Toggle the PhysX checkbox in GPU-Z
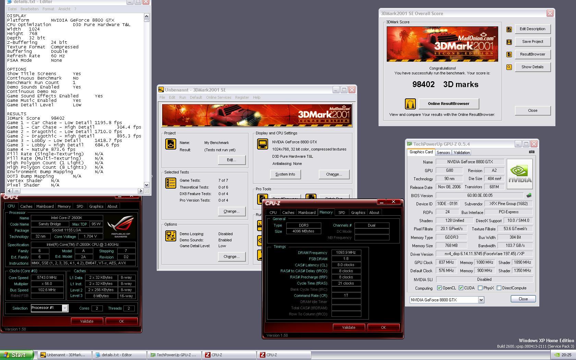This screenshot has height=360, width=576. 480,288
